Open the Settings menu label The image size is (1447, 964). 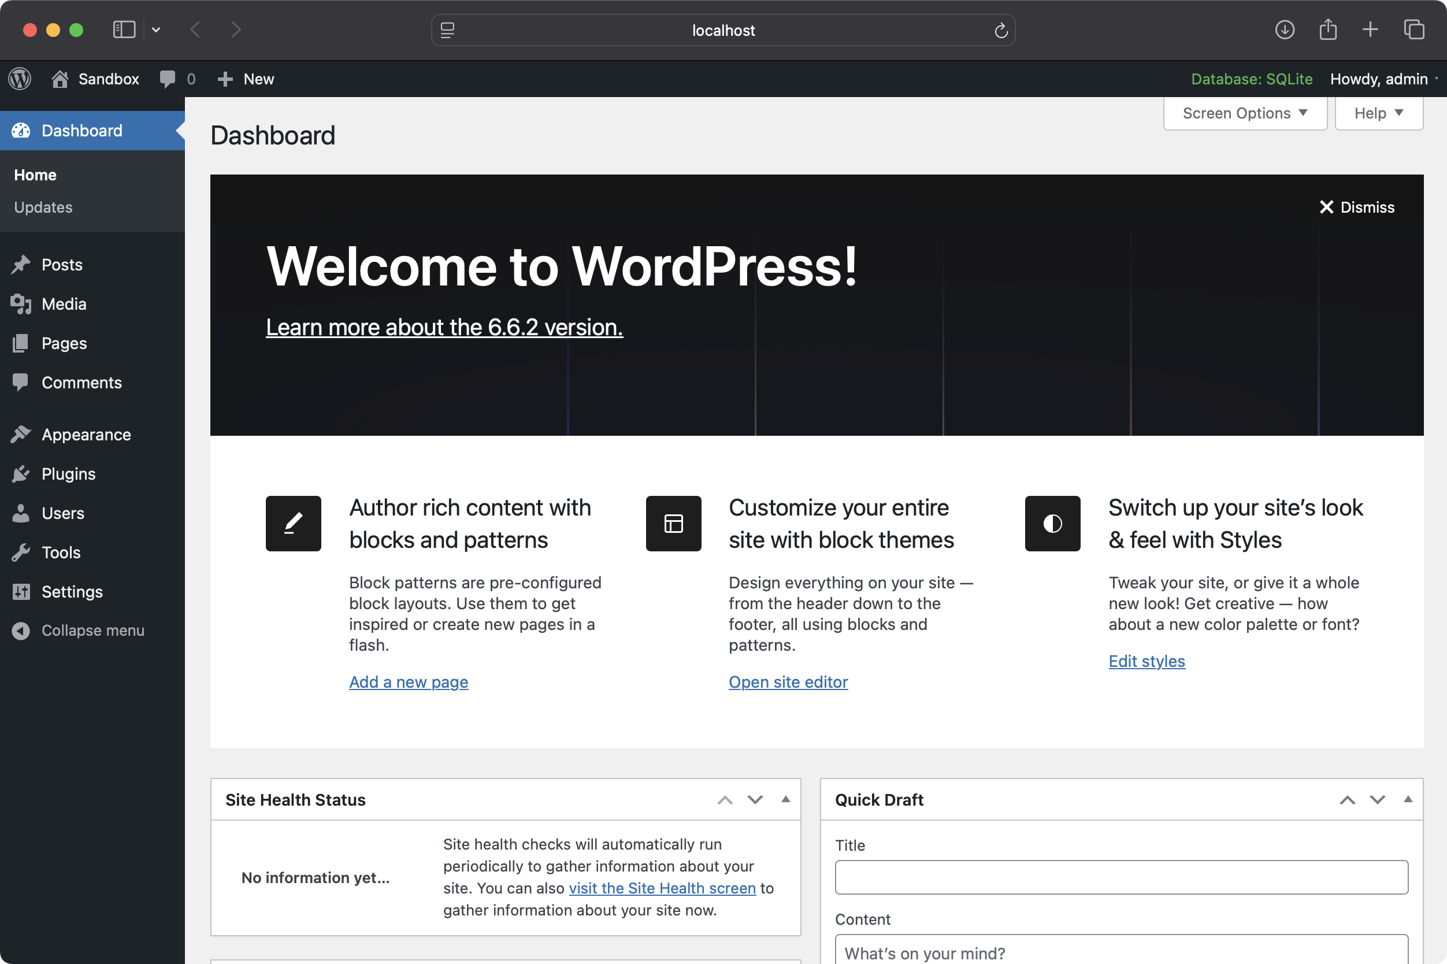pos(72,591)
